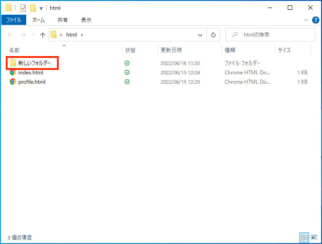Click the magnifier icon in the search box
The height and width of the screenshot is (244, 322).
click(x=235, y=35)
